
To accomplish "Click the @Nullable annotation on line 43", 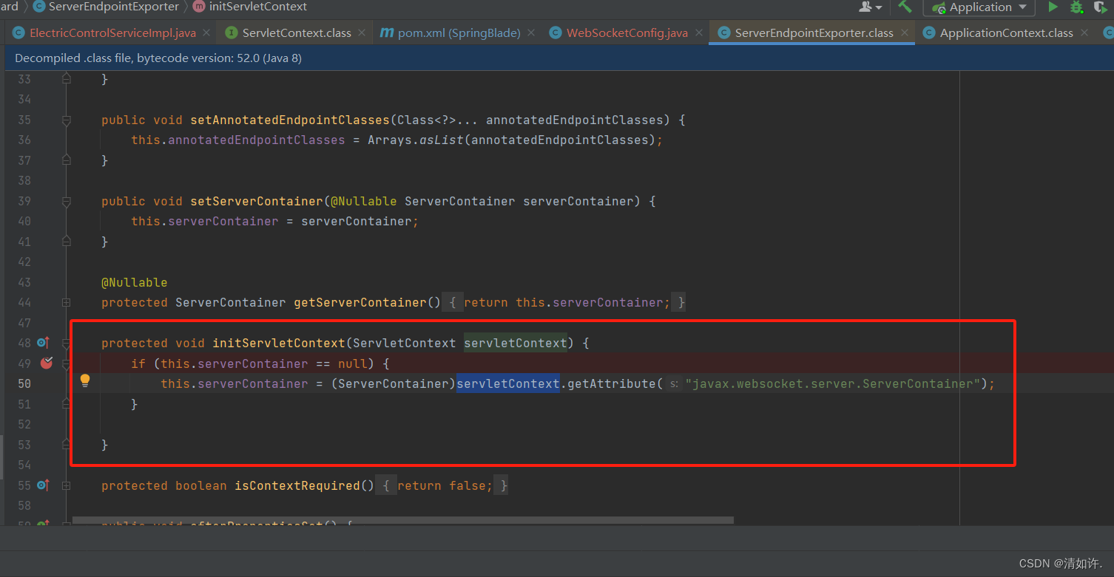I will (x=135, y=282).
